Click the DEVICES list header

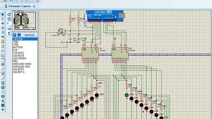(29, 35)
